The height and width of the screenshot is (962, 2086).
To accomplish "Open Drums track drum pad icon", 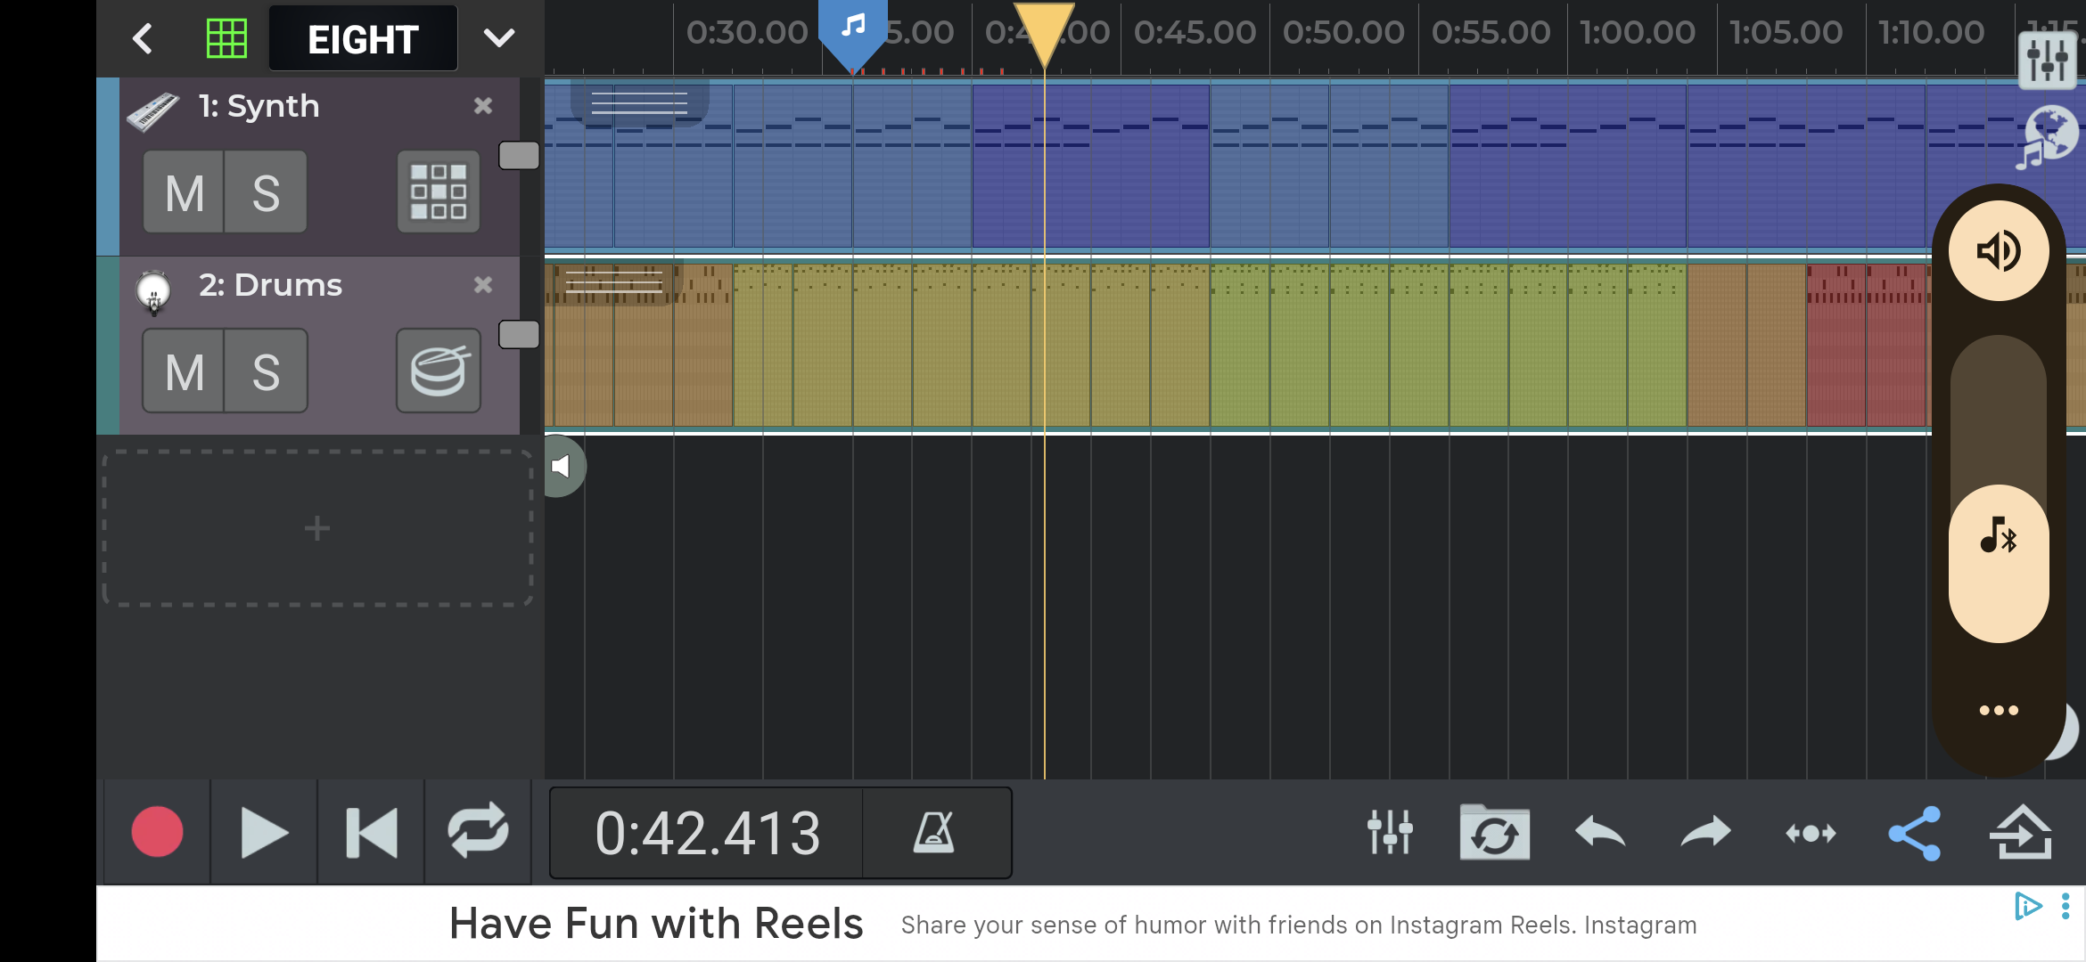I will (438, 371).
